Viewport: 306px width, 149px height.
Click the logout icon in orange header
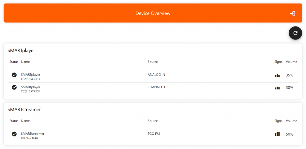coord(293,13)
